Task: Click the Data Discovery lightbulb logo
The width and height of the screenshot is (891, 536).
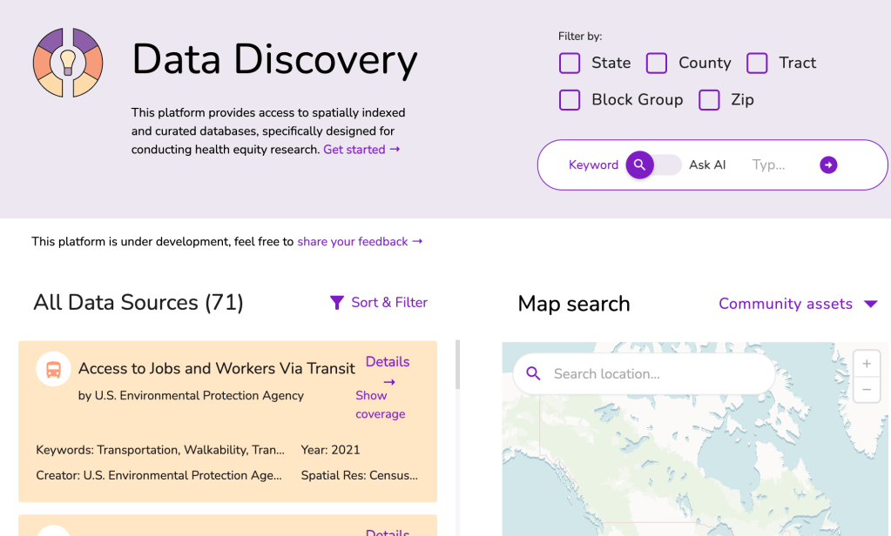Action: [68, 63]
